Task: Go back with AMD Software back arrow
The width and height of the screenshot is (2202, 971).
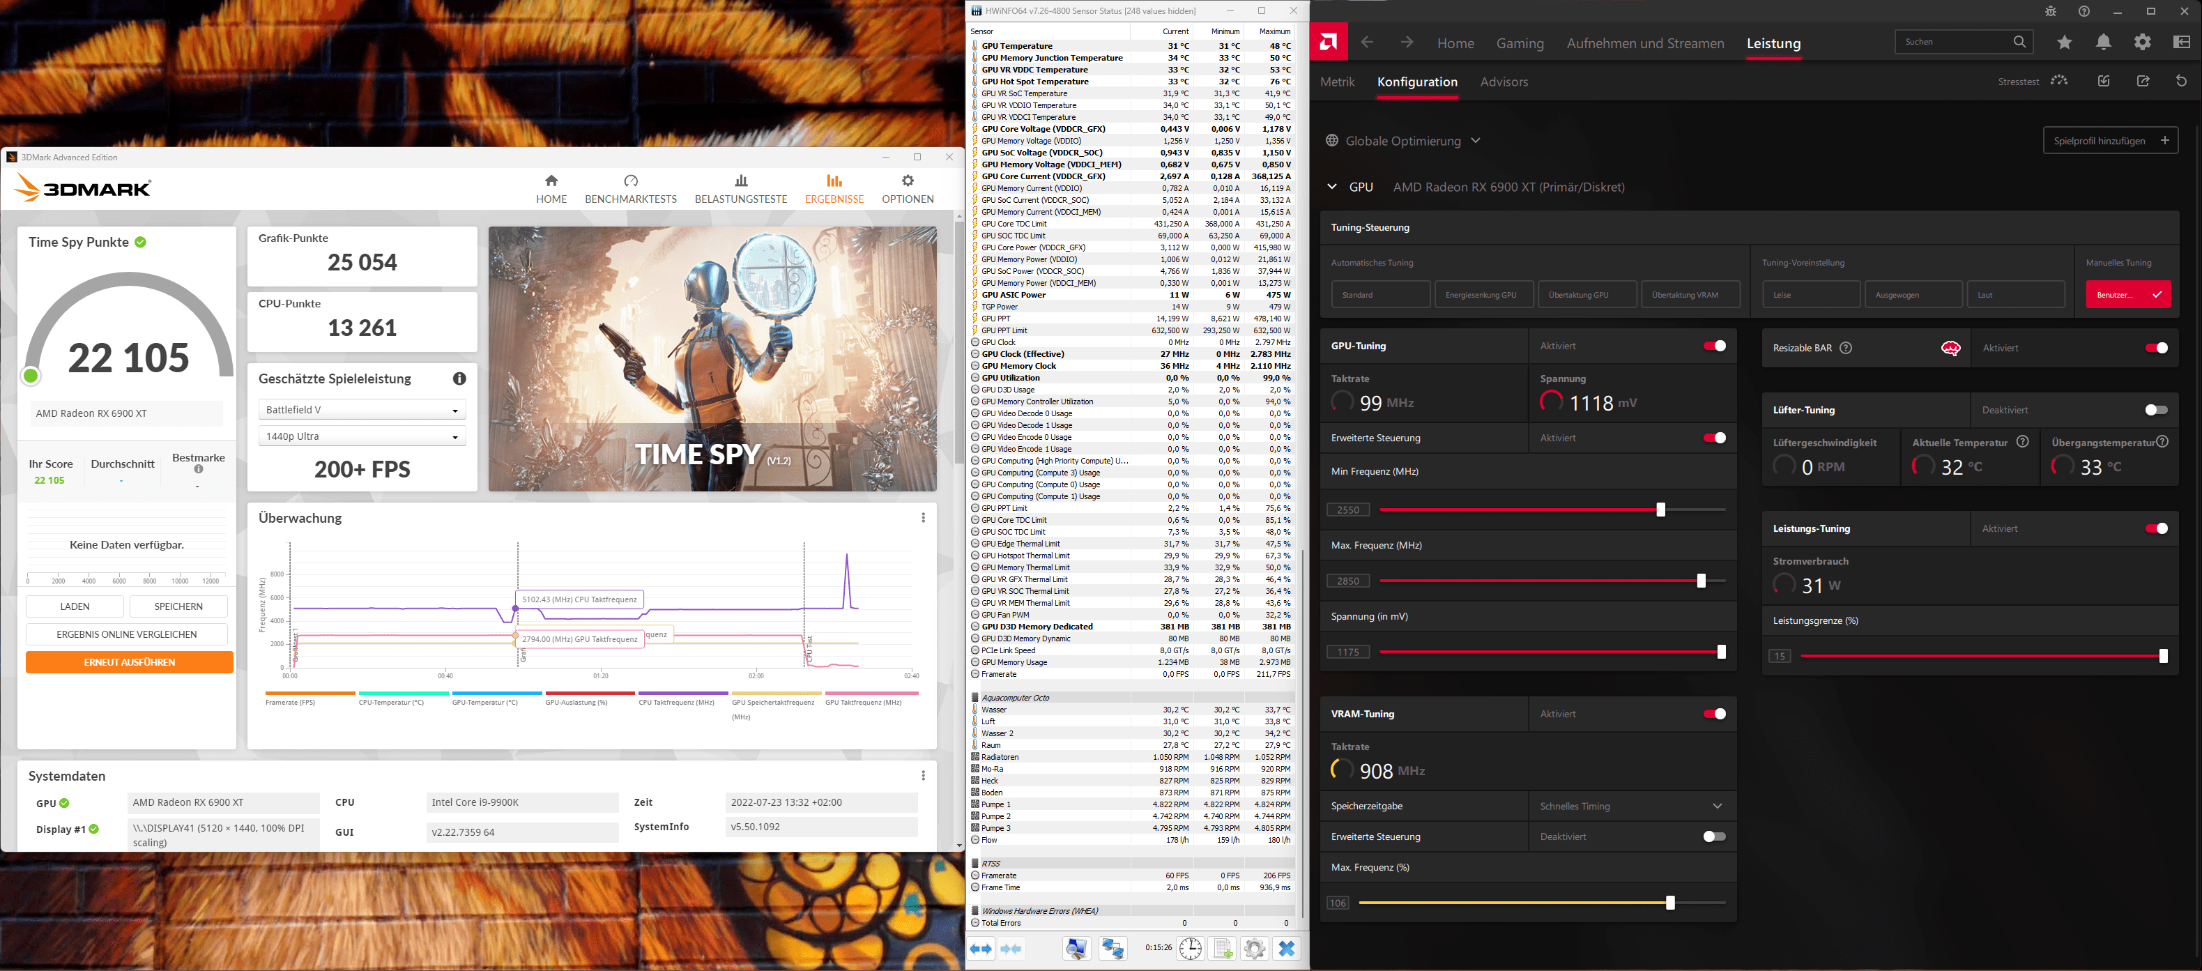Action: click(x=1367, y=42)
